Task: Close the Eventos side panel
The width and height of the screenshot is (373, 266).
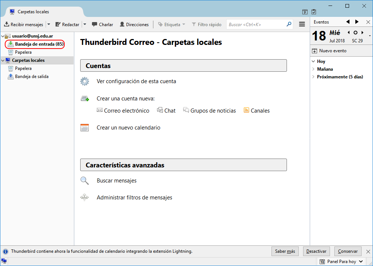Action: [x=368, y=22]
